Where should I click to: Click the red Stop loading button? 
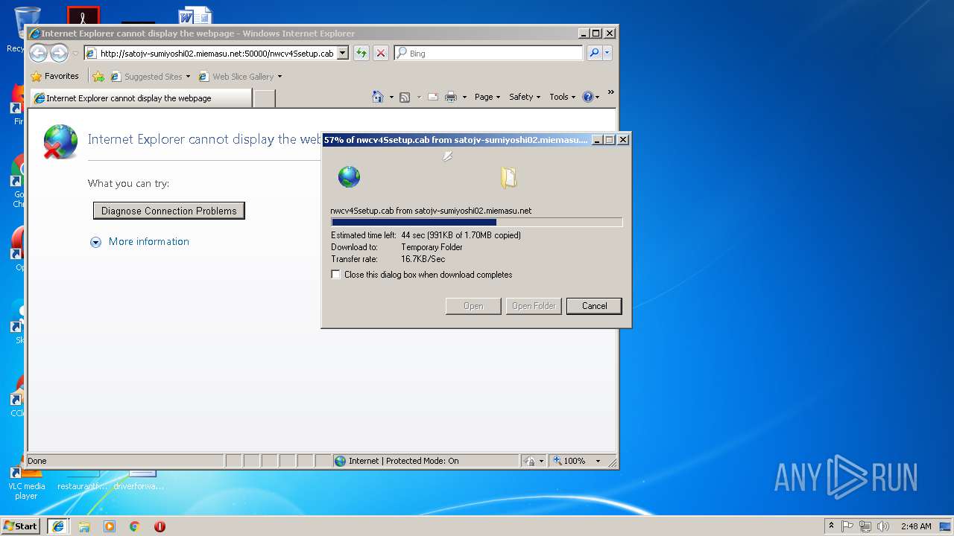[381, 53]
